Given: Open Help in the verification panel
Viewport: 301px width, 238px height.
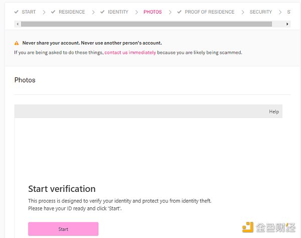Looking at the screenshot, I should (x=274, y=111).
